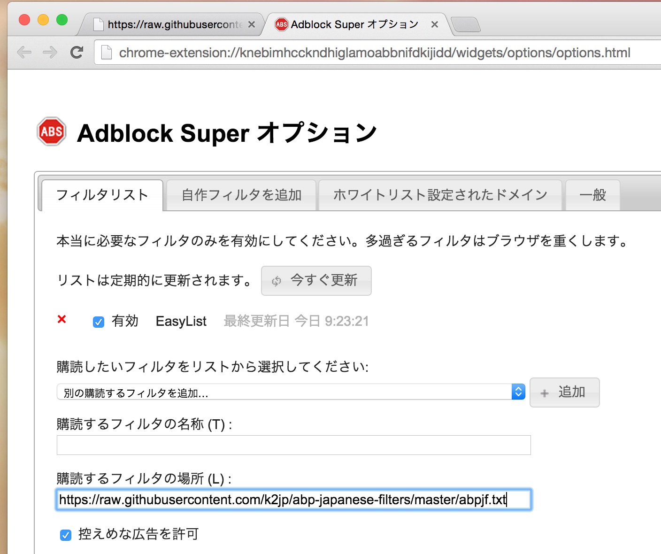Click the macOS green zoom button
Screen dimensions: 661x554
pyautogui.click(x=62, y=20)
